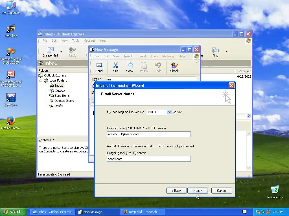Close the Internet Connection Wizard dialog
The height and width of the screenshot is (216, 289).
coord(231,85)
